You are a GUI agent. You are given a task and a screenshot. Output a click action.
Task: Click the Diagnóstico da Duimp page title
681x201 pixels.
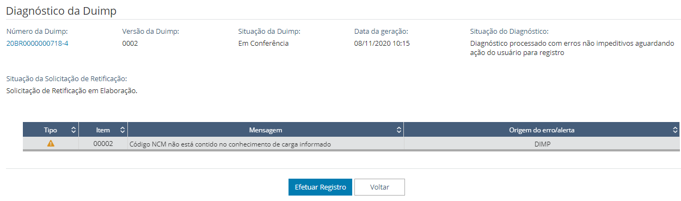61,10
